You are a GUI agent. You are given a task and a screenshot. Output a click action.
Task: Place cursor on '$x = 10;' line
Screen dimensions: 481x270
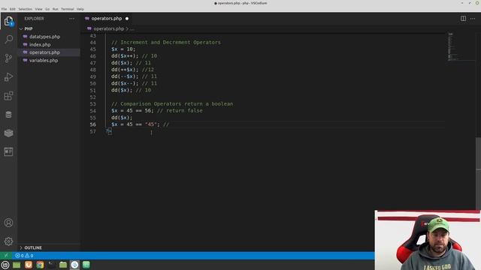123,49
